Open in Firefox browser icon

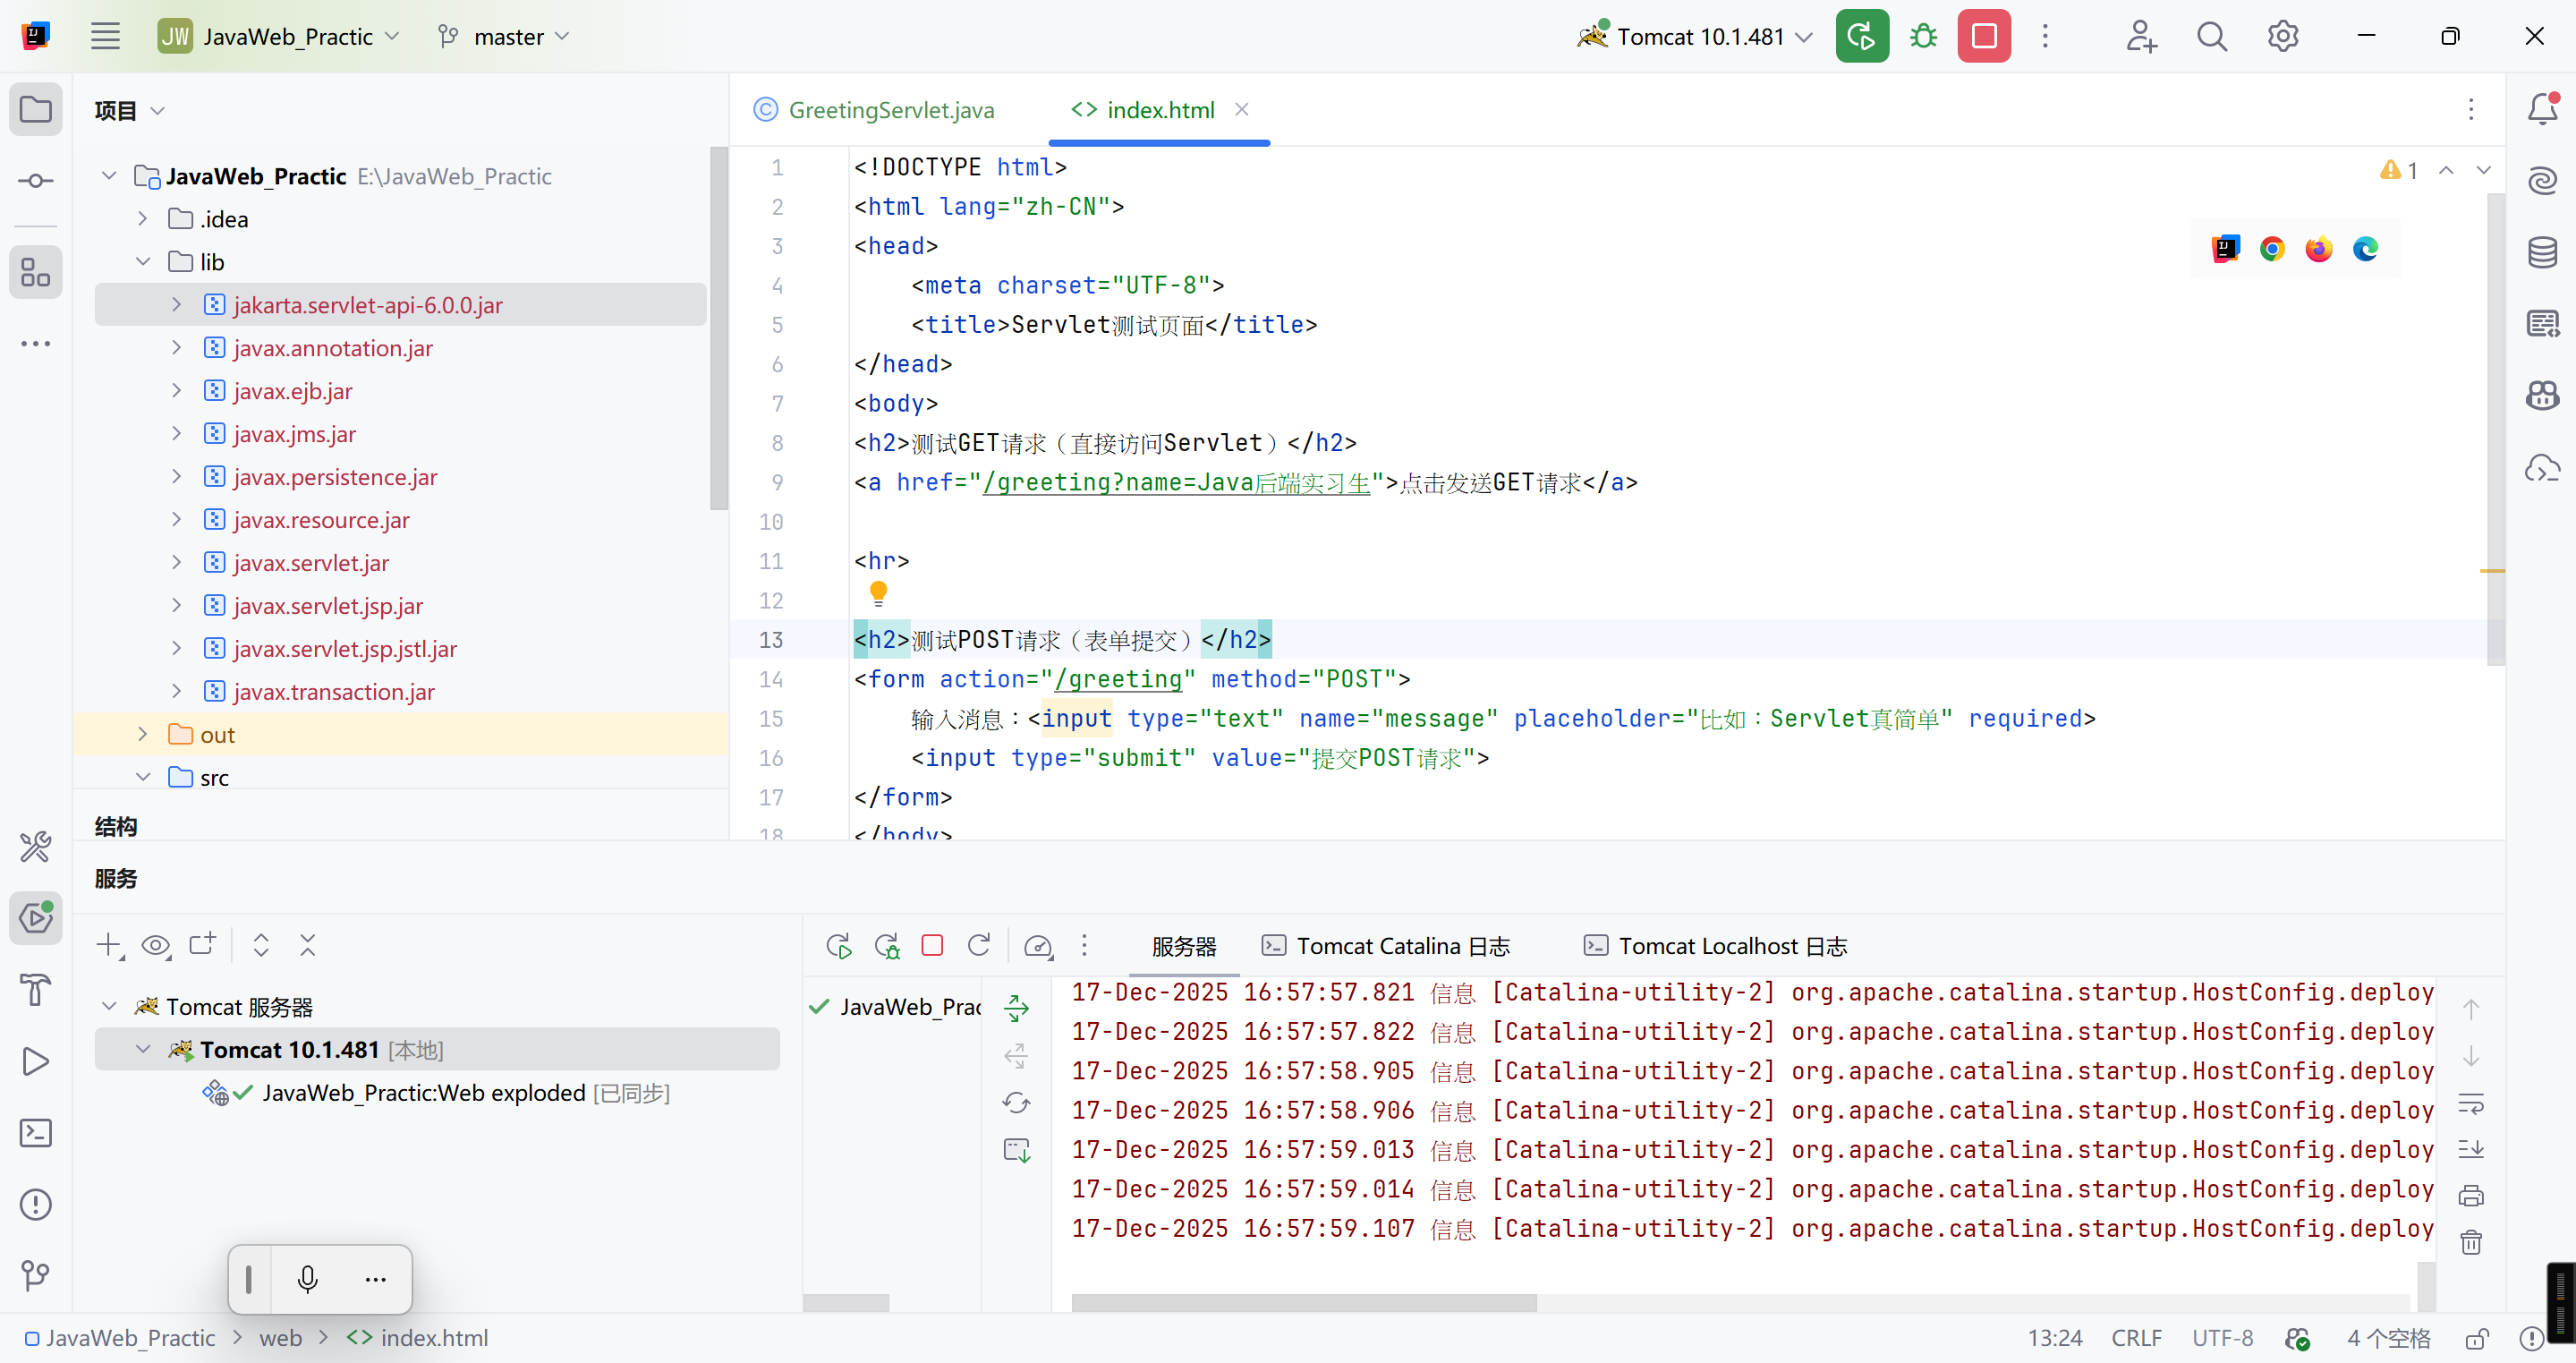[2318, 249]
